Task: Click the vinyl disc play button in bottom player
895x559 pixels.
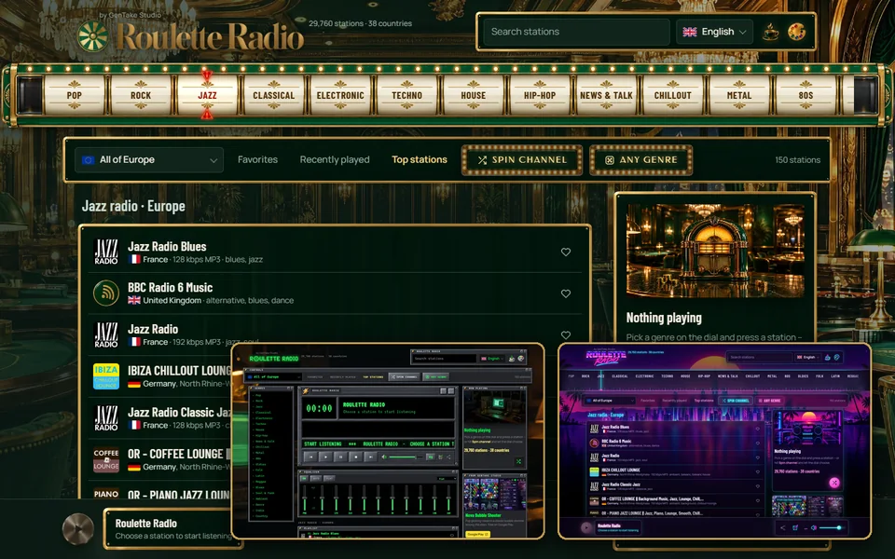Action: [78, 528]
